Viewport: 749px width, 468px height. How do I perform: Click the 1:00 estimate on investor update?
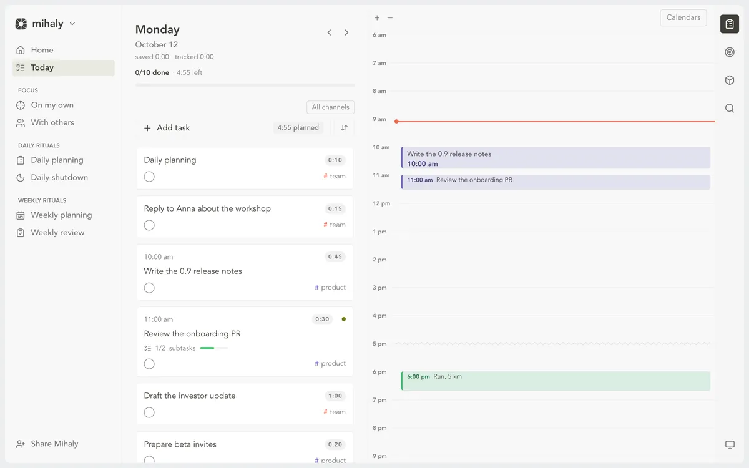pyautogui.click(x=335, y=396)
